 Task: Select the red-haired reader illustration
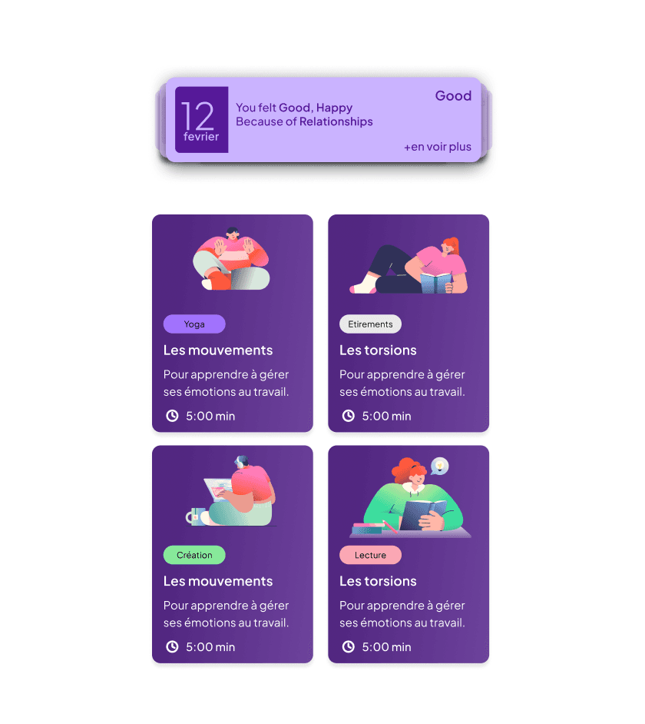coord(411,498)
